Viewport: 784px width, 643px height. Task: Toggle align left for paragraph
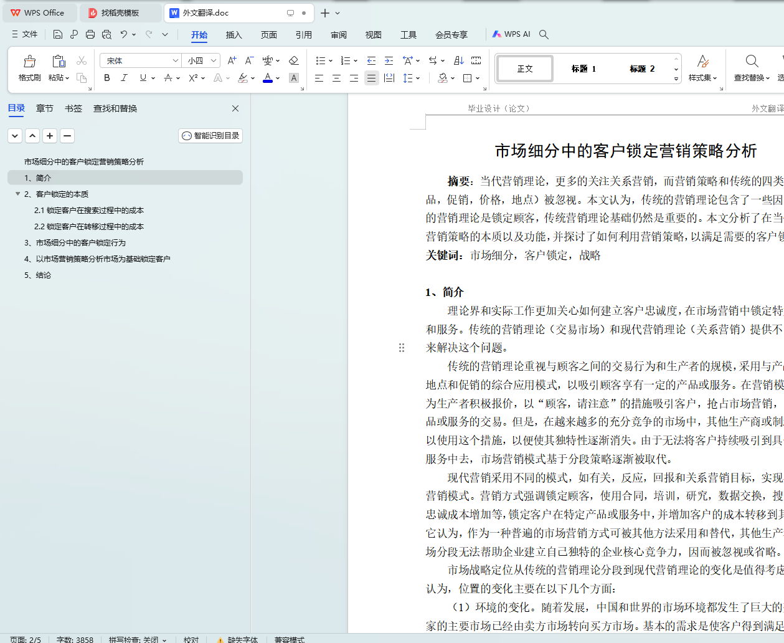[x=319, y=78]
